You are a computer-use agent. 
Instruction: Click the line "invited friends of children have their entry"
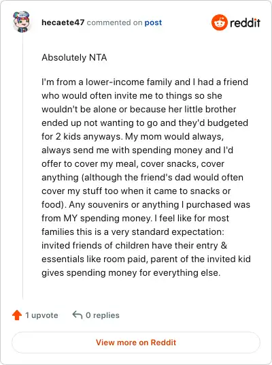pyautogui.click(x=134, y=246)
